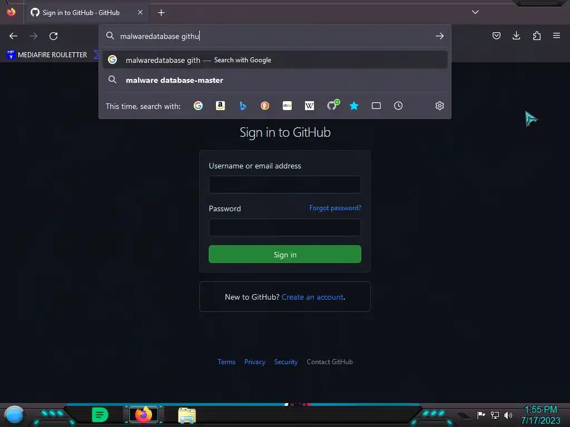Search this time with Google

pyautogui.click(x=198, y=106)
